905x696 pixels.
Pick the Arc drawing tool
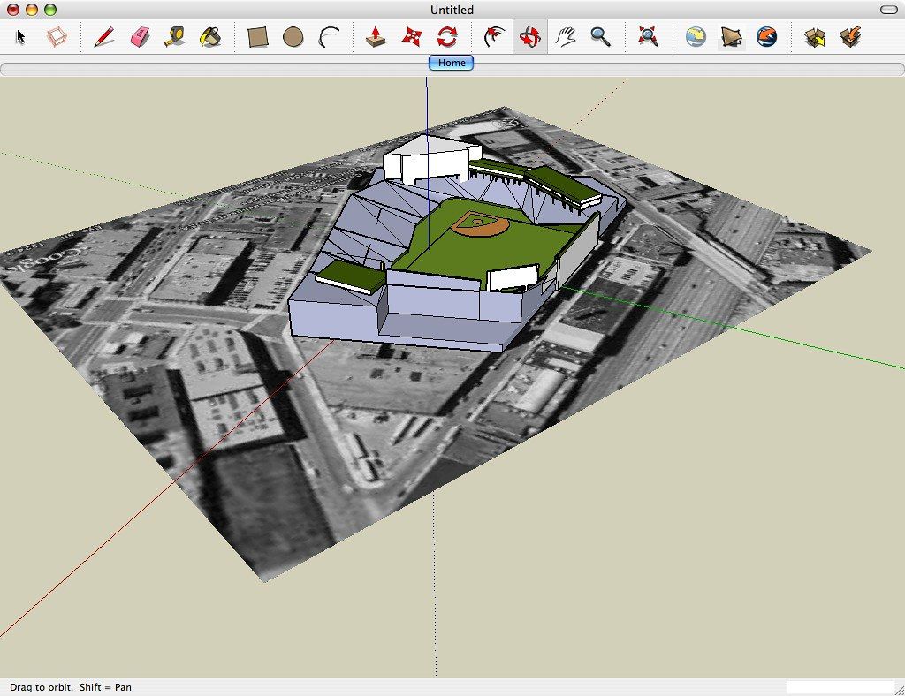pyautogui.click(x=329, y=37)
